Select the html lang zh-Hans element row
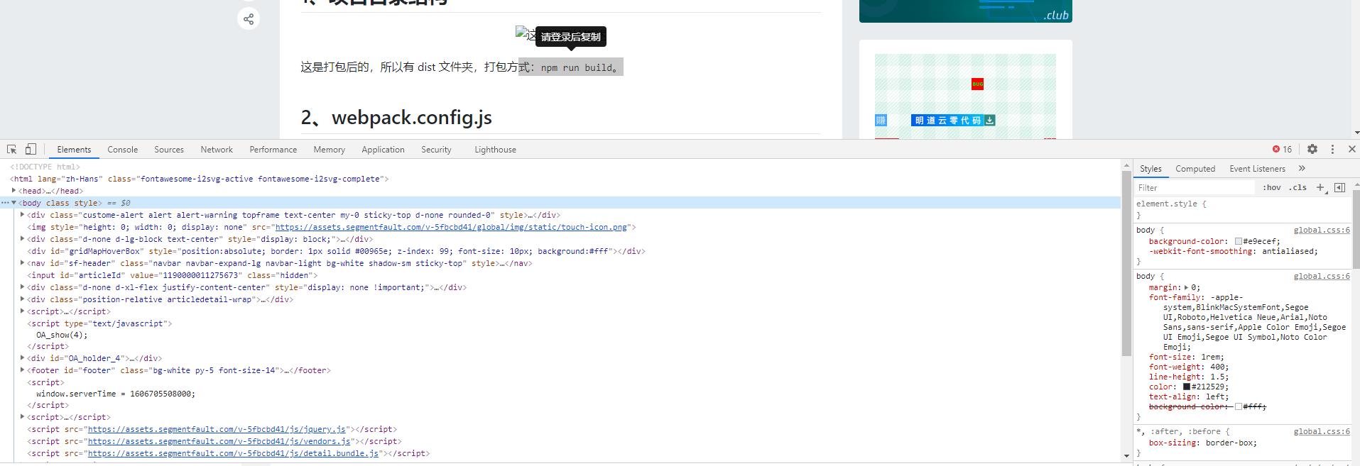 199,179
